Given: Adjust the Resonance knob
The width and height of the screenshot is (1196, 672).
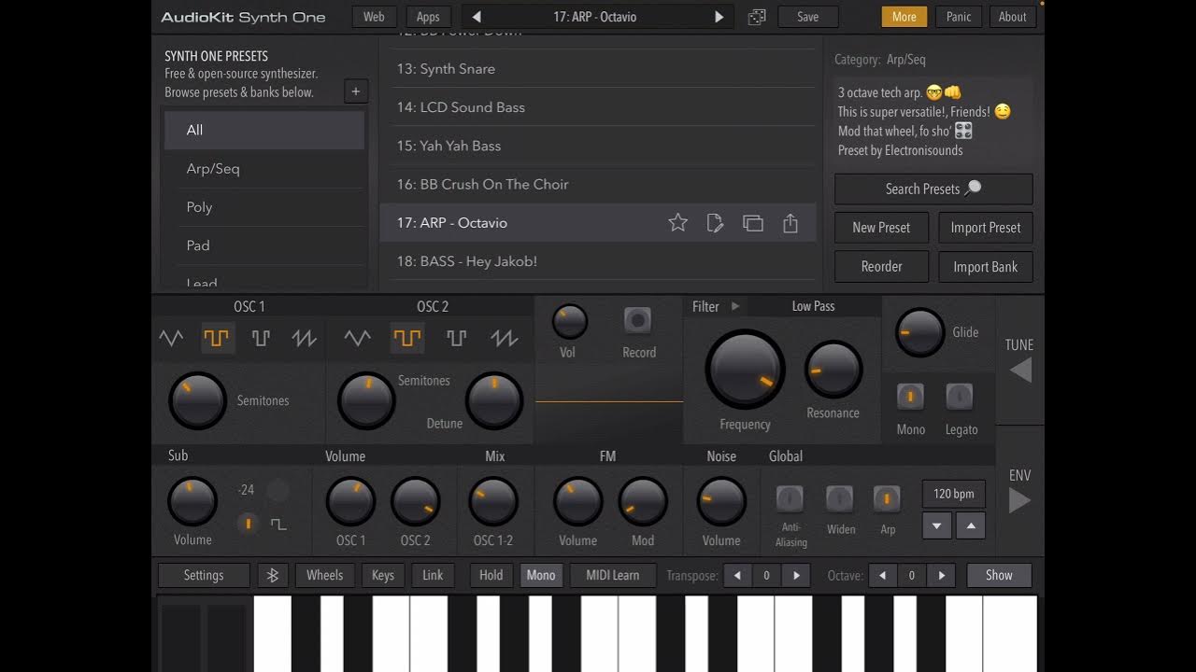Looking at the screenshot, I should (x=833, y=370).
